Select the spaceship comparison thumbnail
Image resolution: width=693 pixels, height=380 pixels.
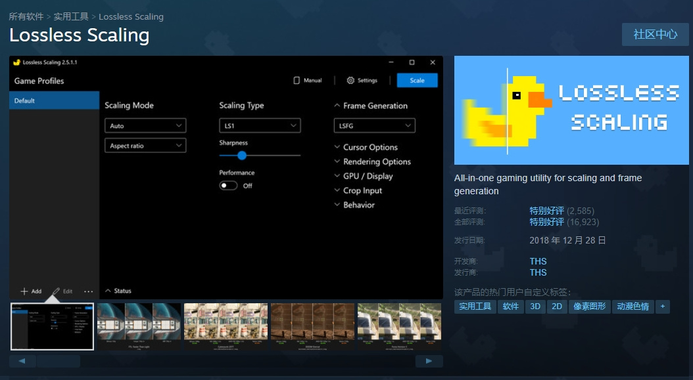(x=139, y=327)
